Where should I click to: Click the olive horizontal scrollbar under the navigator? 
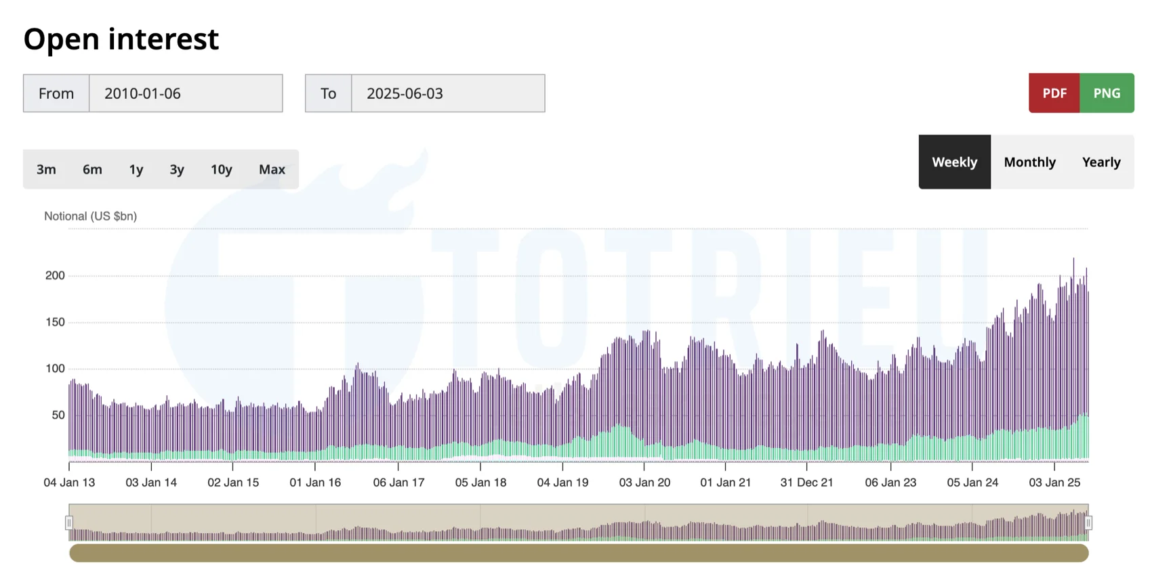(x=579, y=553)
